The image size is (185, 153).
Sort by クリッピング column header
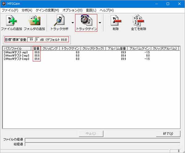click(x=50, y=49)
